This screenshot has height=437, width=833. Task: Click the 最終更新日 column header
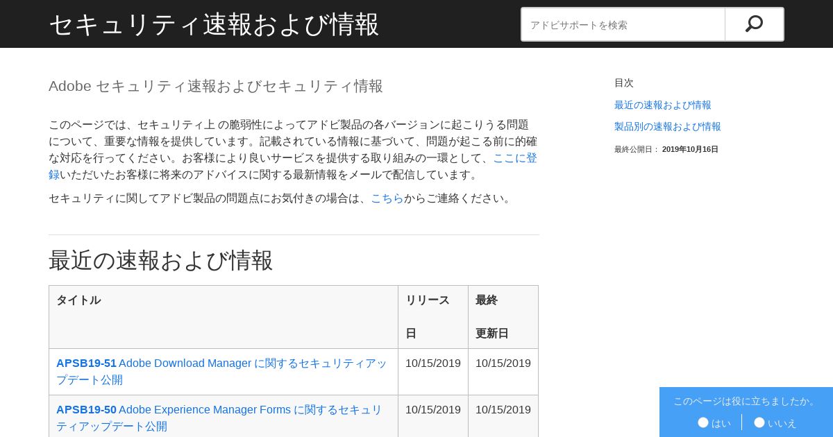[x=503, y=317]
